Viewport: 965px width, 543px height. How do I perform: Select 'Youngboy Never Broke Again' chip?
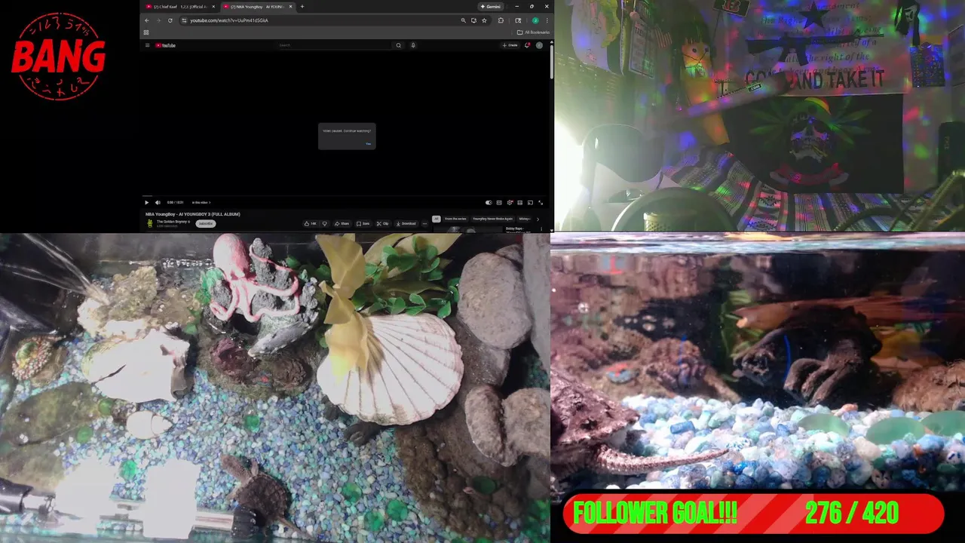coord(492,219)
